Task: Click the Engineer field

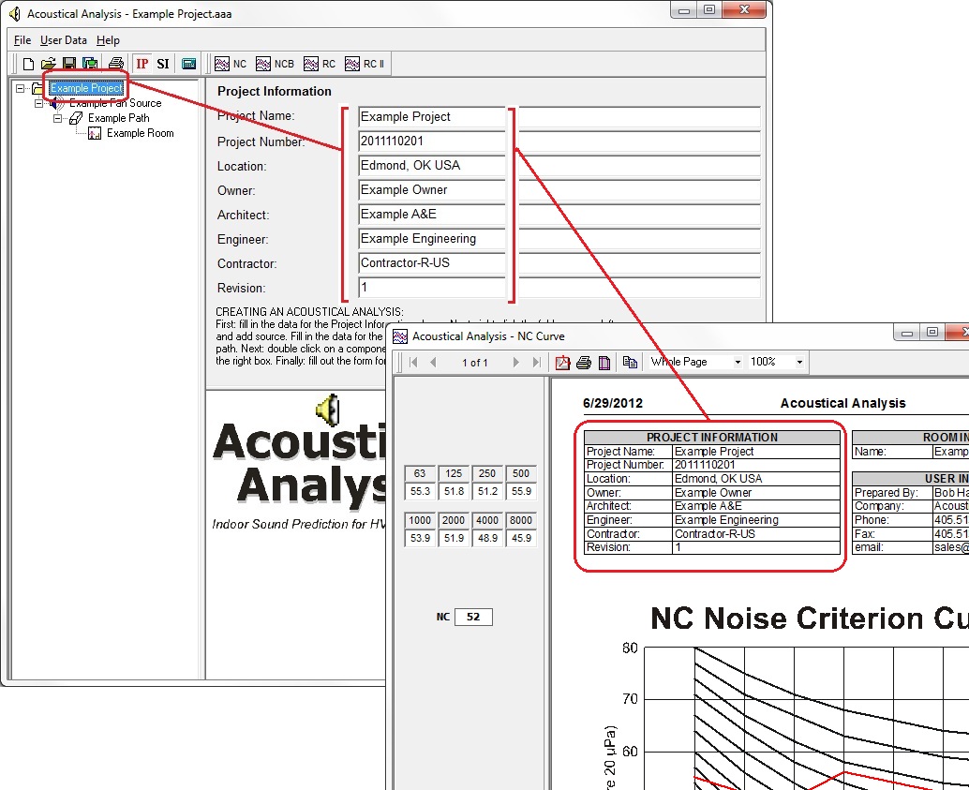Action: pos(559,239)
